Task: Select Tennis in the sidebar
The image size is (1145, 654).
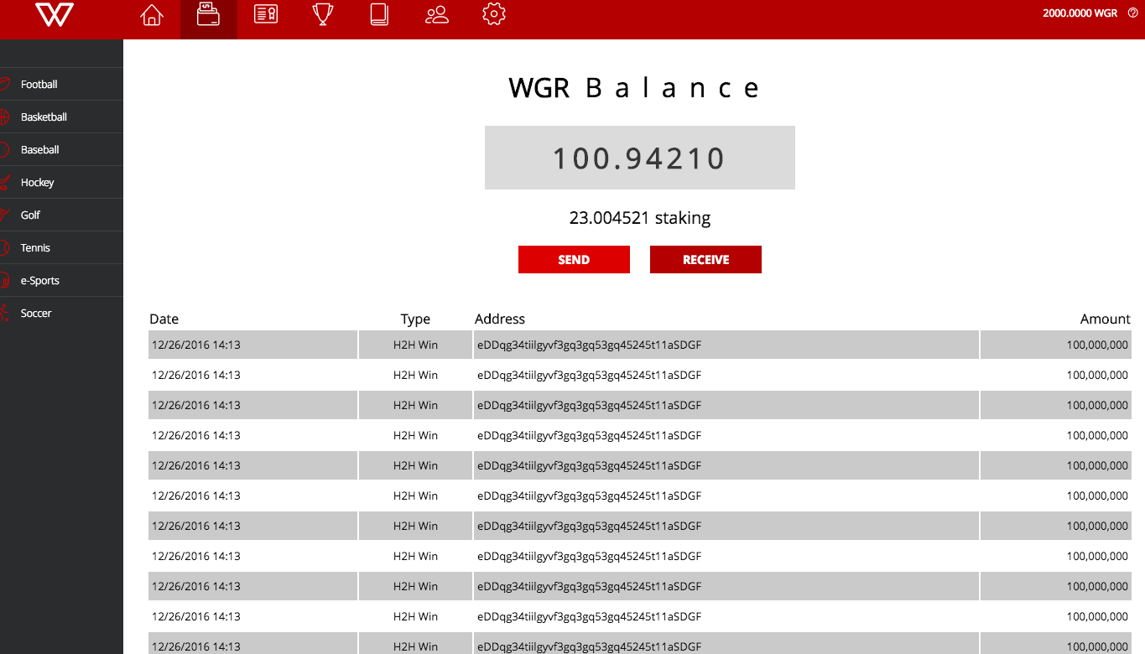Action: coord(61,247)
